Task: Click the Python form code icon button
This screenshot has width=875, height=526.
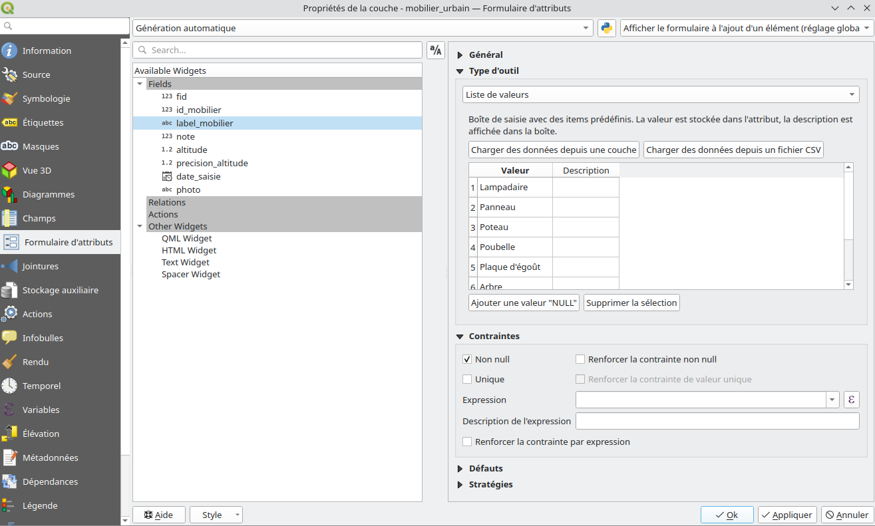Action: tap(606, 28)
